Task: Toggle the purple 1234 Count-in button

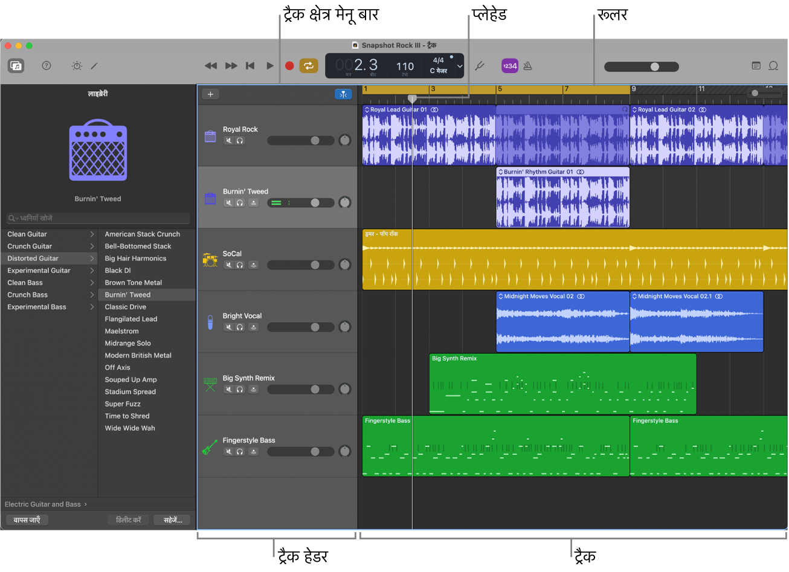Action: click(510, 66)
